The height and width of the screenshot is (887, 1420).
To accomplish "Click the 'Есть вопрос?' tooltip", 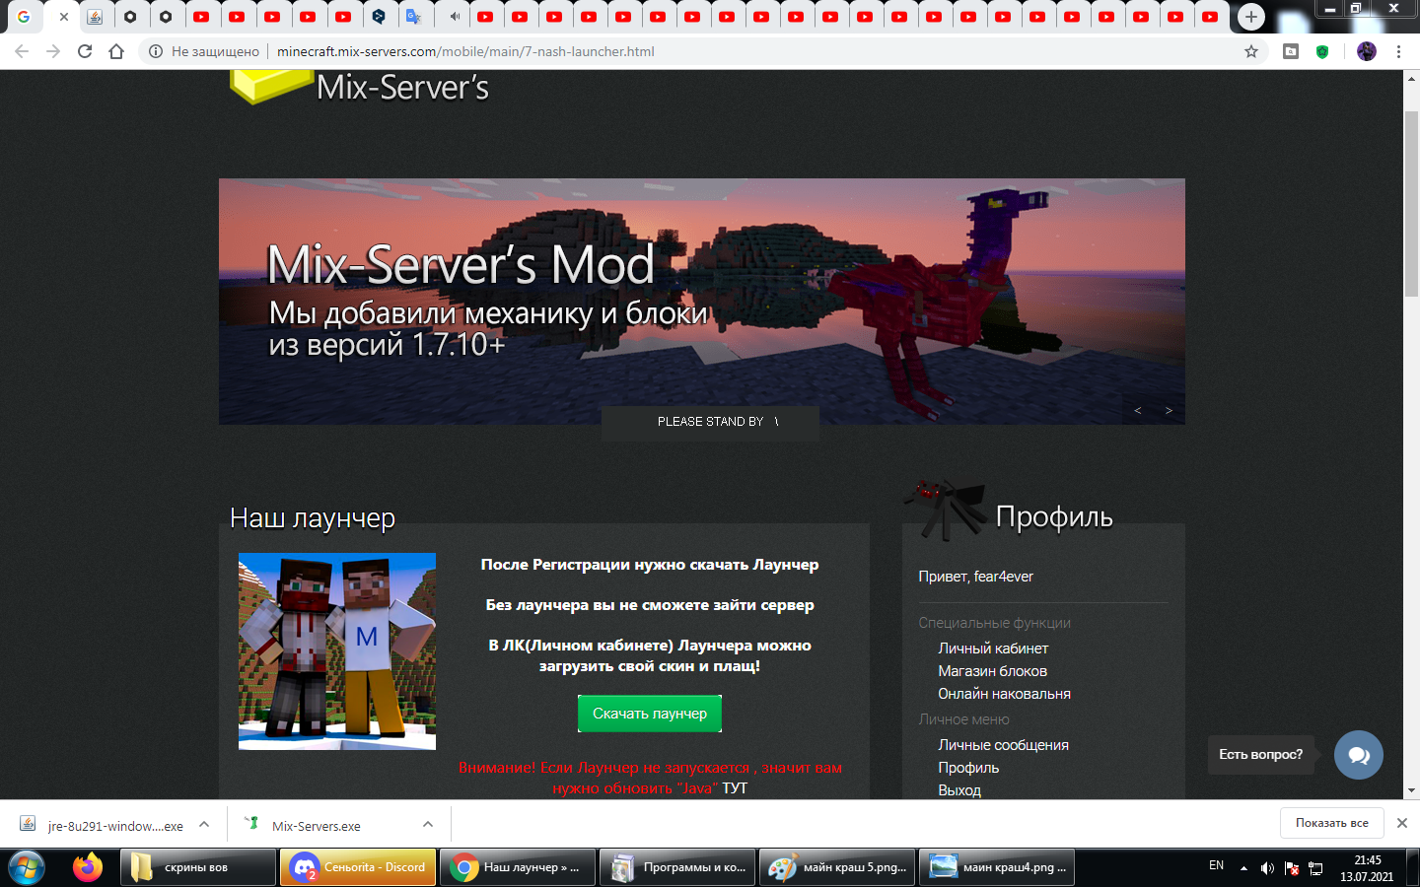I will [1261, 755].
